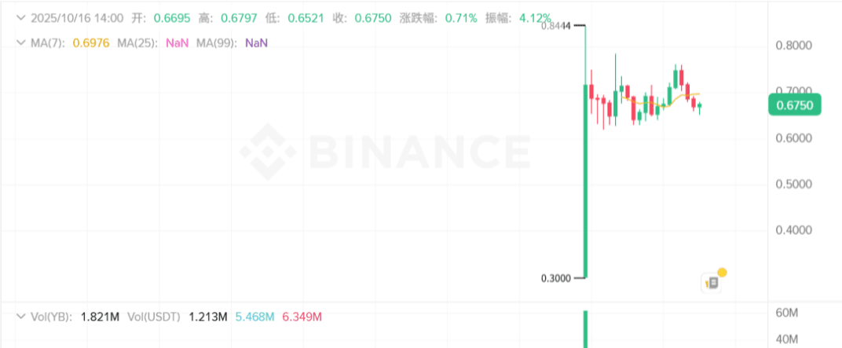Click the 0.8000 price axis label

click(793, 46)
